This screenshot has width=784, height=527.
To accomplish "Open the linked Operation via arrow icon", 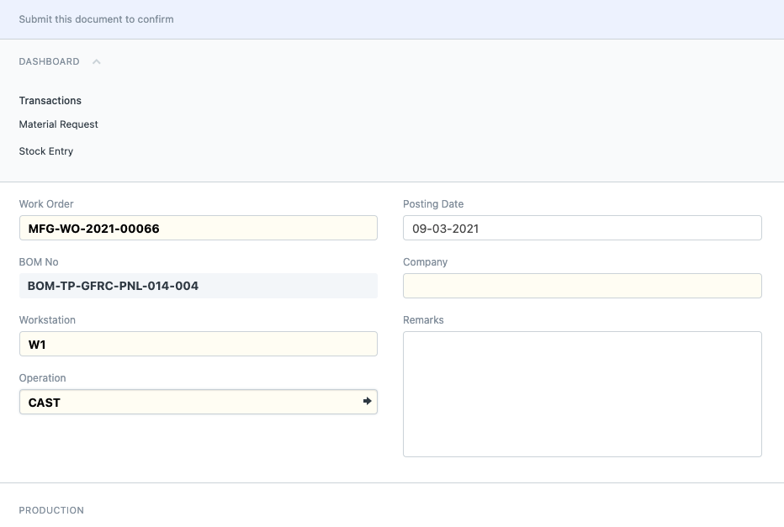I will click(x=367, y=401).
